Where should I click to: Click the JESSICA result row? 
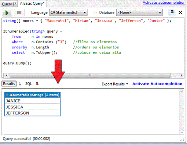click(32, 107)
